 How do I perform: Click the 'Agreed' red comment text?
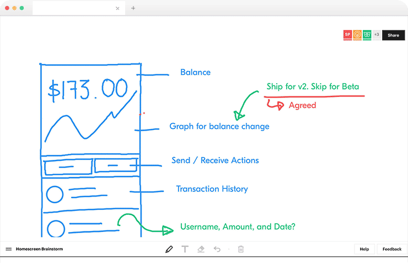pos(302,105)
